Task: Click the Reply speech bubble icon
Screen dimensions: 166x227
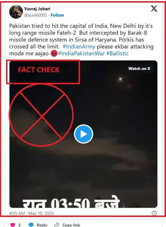Action: click(31, 225)
